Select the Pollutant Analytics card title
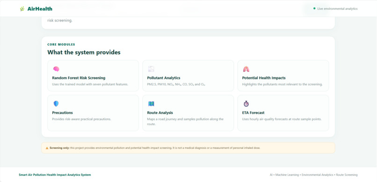The width and height of the screenshot is (377, 182). tap(164, 78)
